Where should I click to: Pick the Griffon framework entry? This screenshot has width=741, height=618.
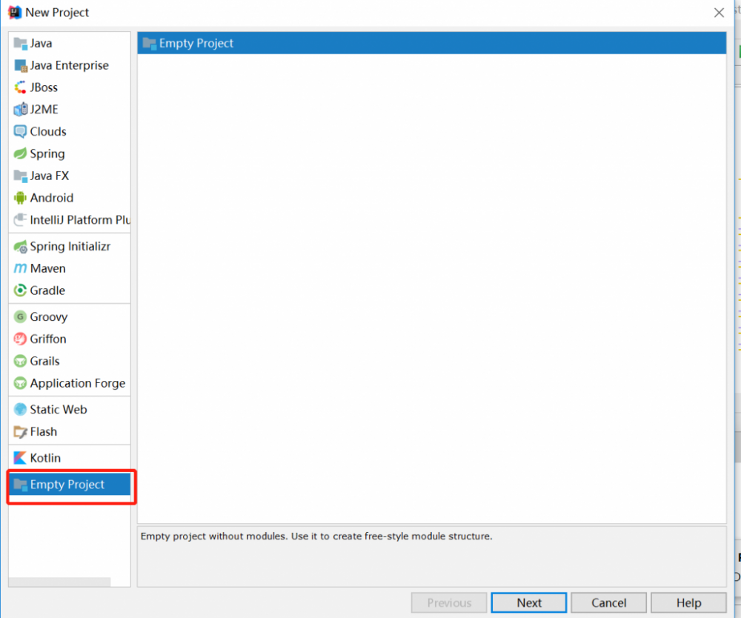[x=49, y=339]
